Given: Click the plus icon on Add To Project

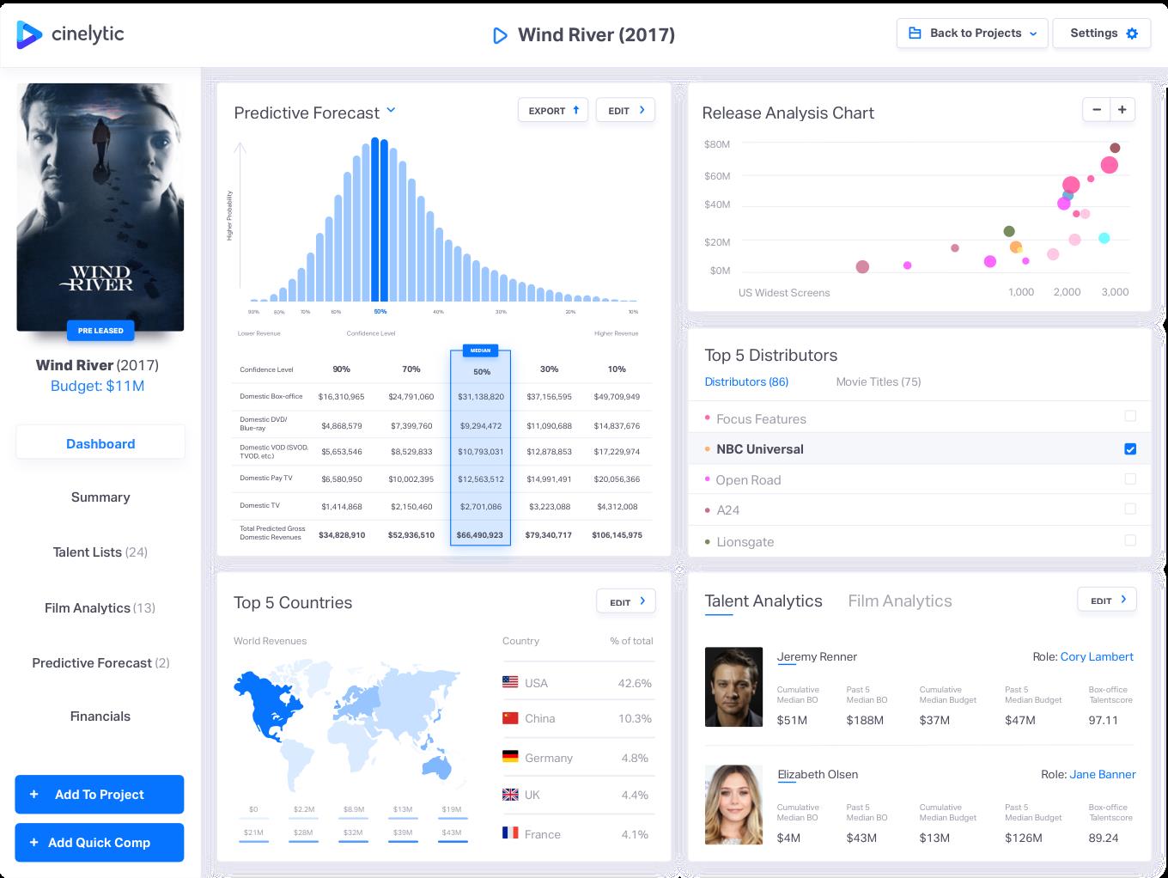Looking at the screenshot, I should pyautogui.click(x=34, y=795).
